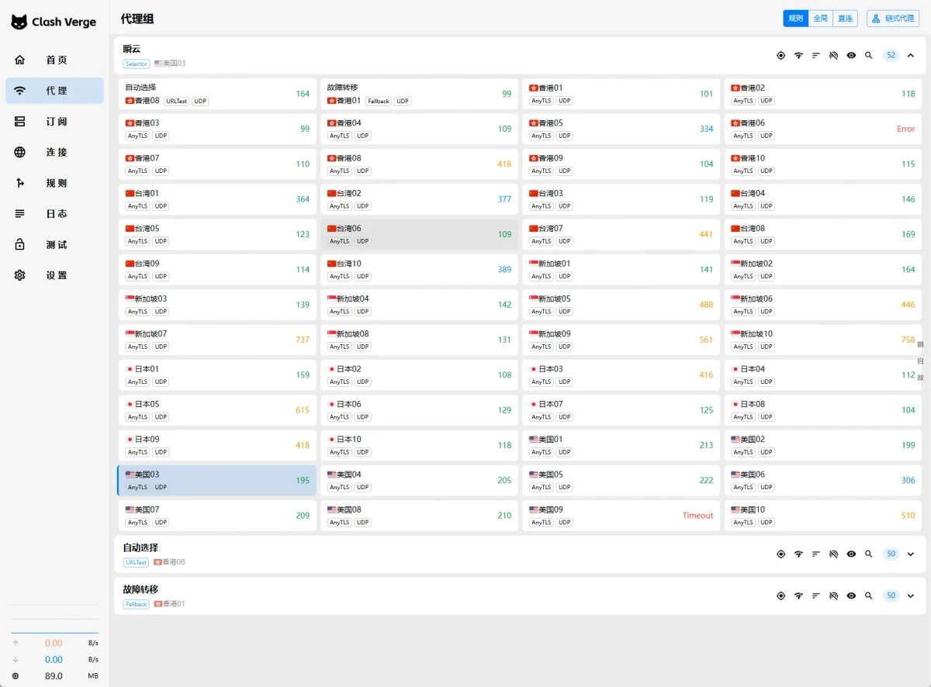Pick the 日本02 proxy node card

[x=419, y=375]
